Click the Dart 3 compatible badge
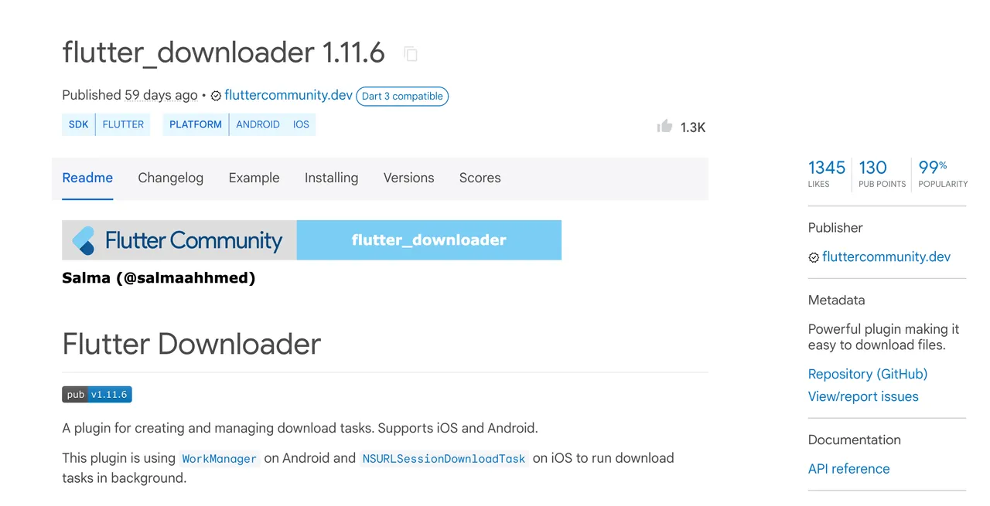 pos(402,96)
